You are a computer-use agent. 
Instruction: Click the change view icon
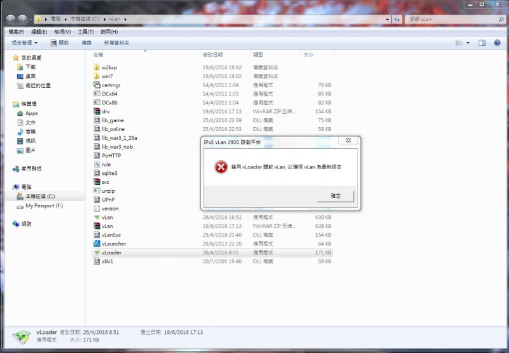[x=459, y=43]
